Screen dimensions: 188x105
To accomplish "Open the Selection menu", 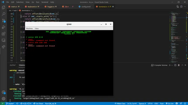I will click(x=20, y=2).
